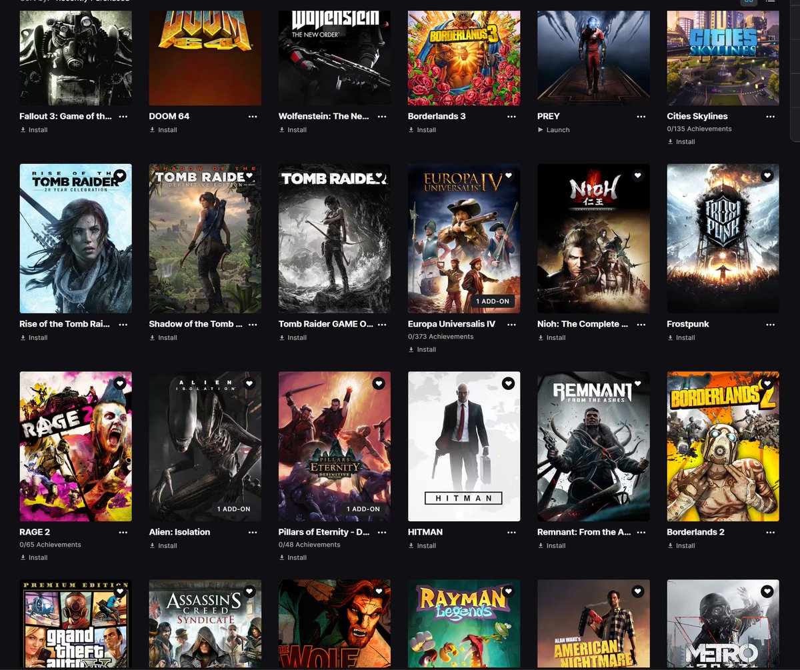Click the 'Borderlands 2' title text
The width and height of the screenshot is (800, 670).
tap(696, 532)
